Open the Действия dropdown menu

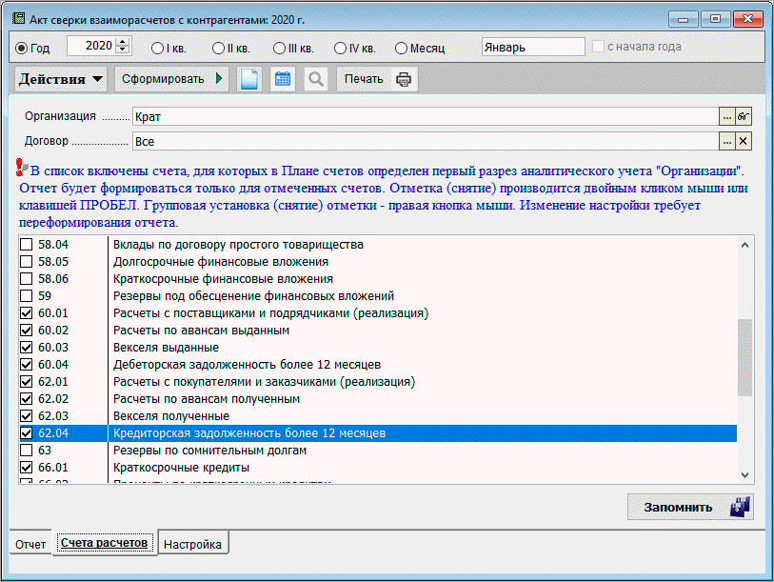[61, 79]
